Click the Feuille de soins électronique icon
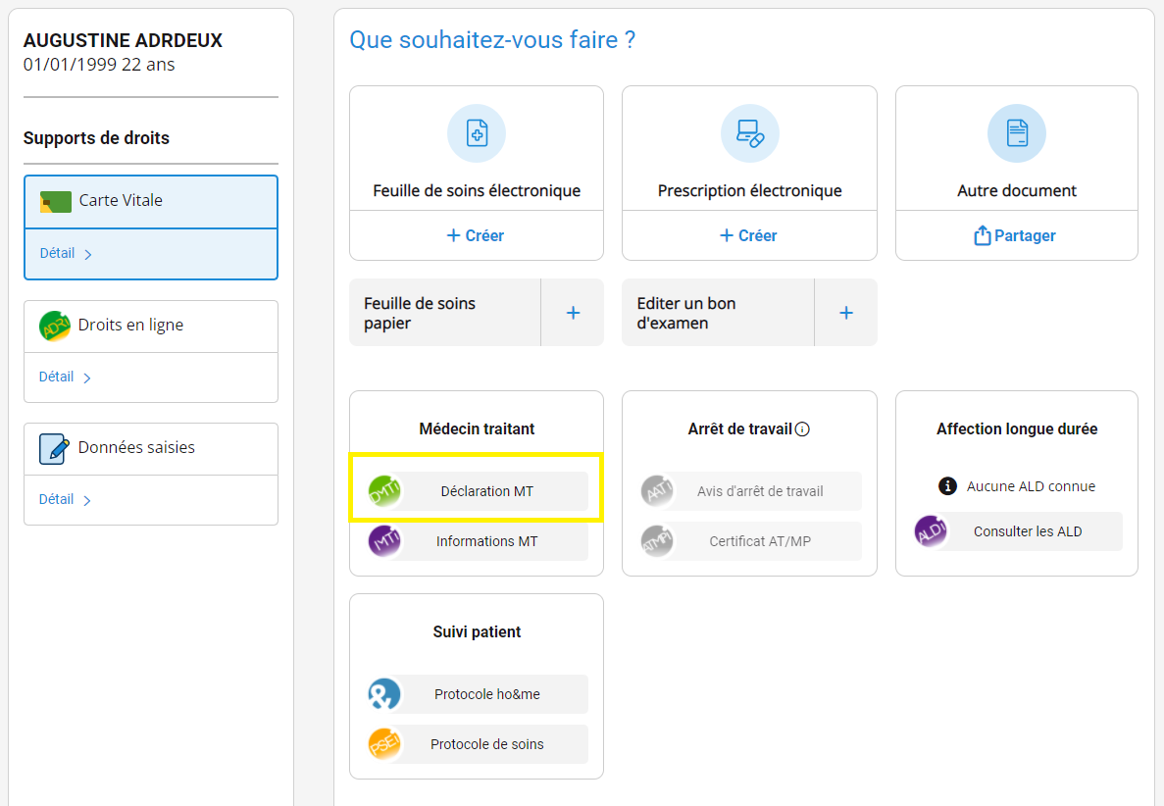This screenshot has width=1164, height=806. [477, 133]
